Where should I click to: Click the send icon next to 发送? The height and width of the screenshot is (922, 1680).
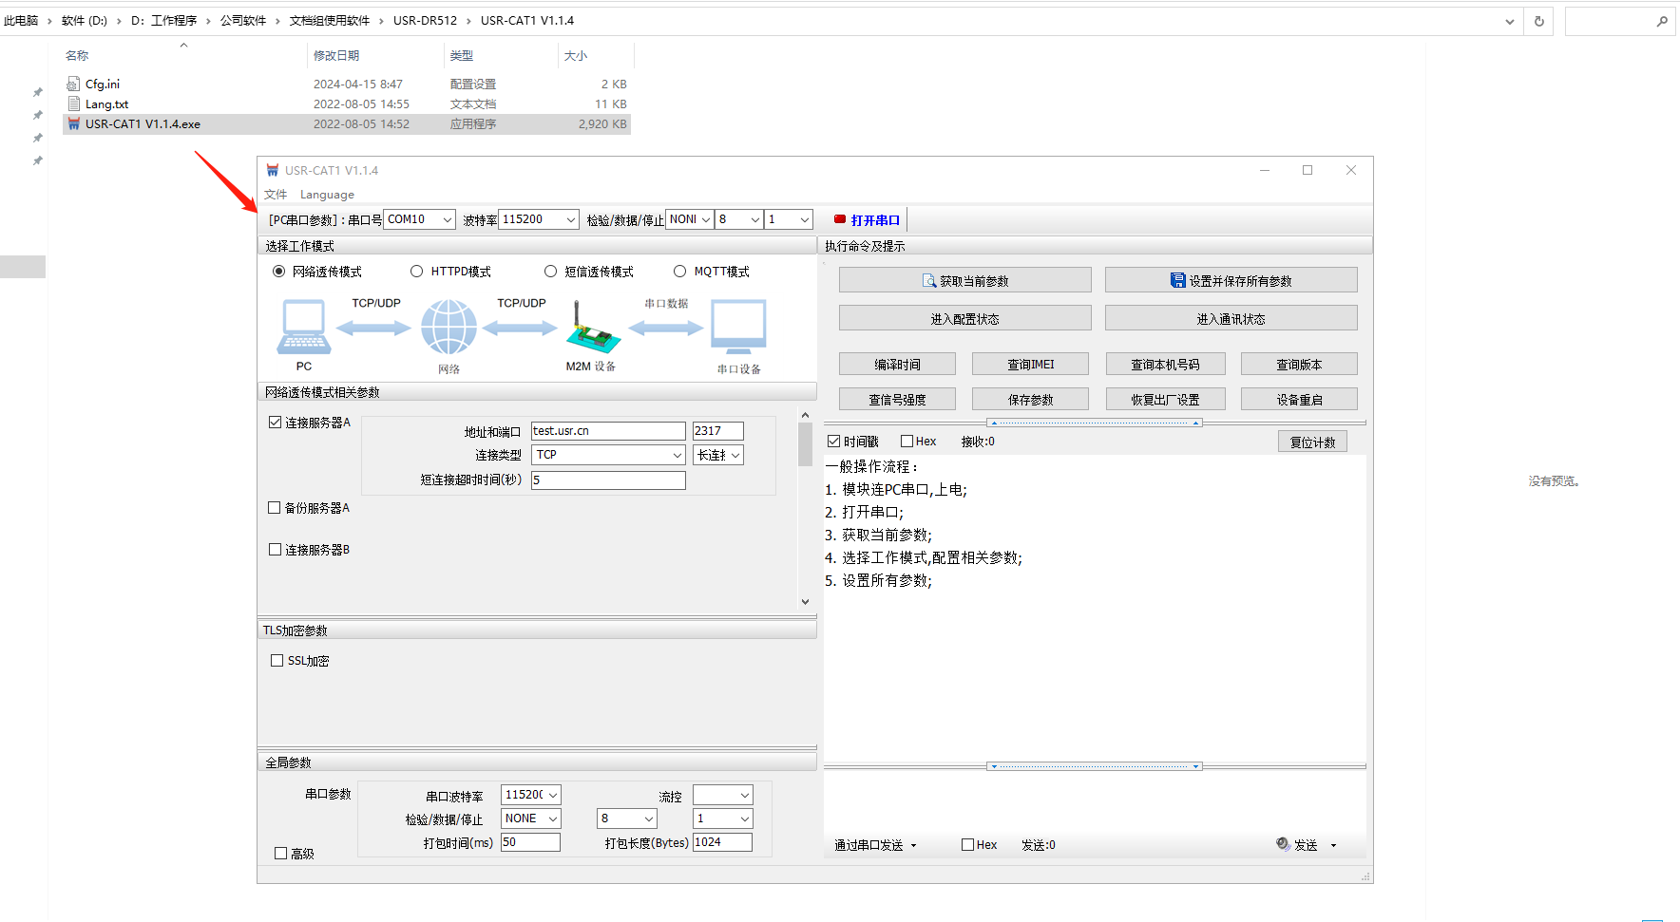click(x=1283, y=844)
